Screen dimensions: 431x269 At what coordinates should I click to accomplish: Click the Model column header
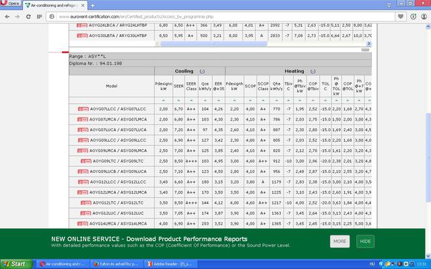[112, 86]
